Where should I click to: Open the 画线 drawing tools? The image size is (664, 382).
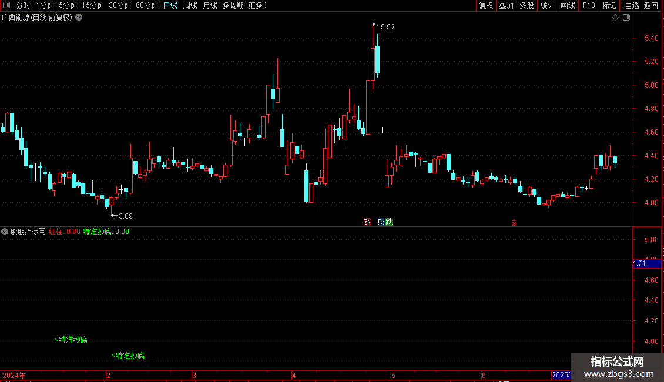point(568,5)
